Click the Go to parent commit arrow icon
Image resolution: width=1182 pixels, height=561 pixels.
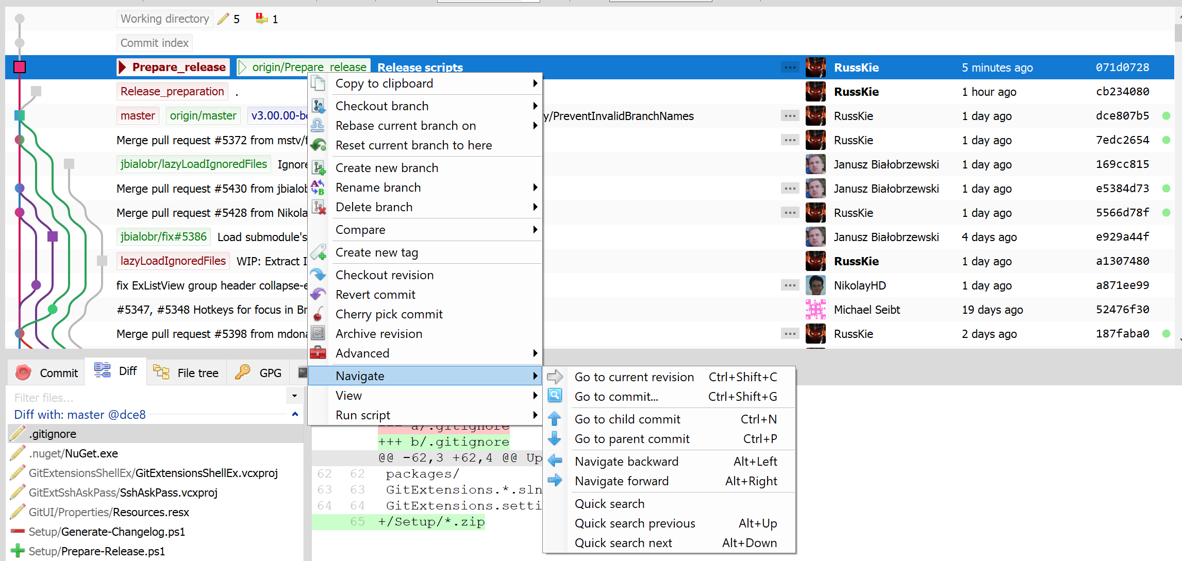pos(555,438)
